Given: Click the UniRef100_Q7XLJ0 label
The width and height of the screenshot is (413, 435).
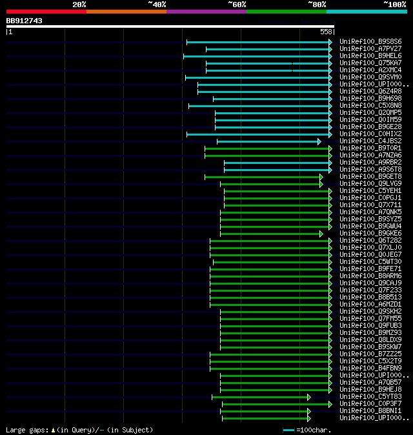Looking at the screenshot, I should (x=370, y=248).
